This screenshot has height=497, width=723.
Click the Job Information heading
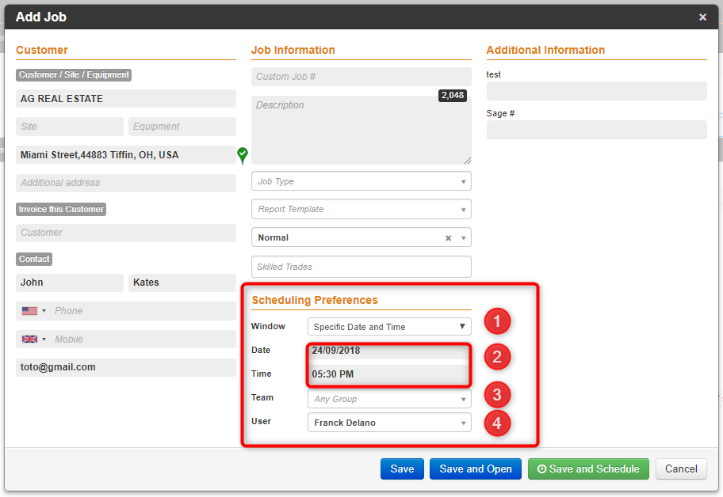point(293,50)
